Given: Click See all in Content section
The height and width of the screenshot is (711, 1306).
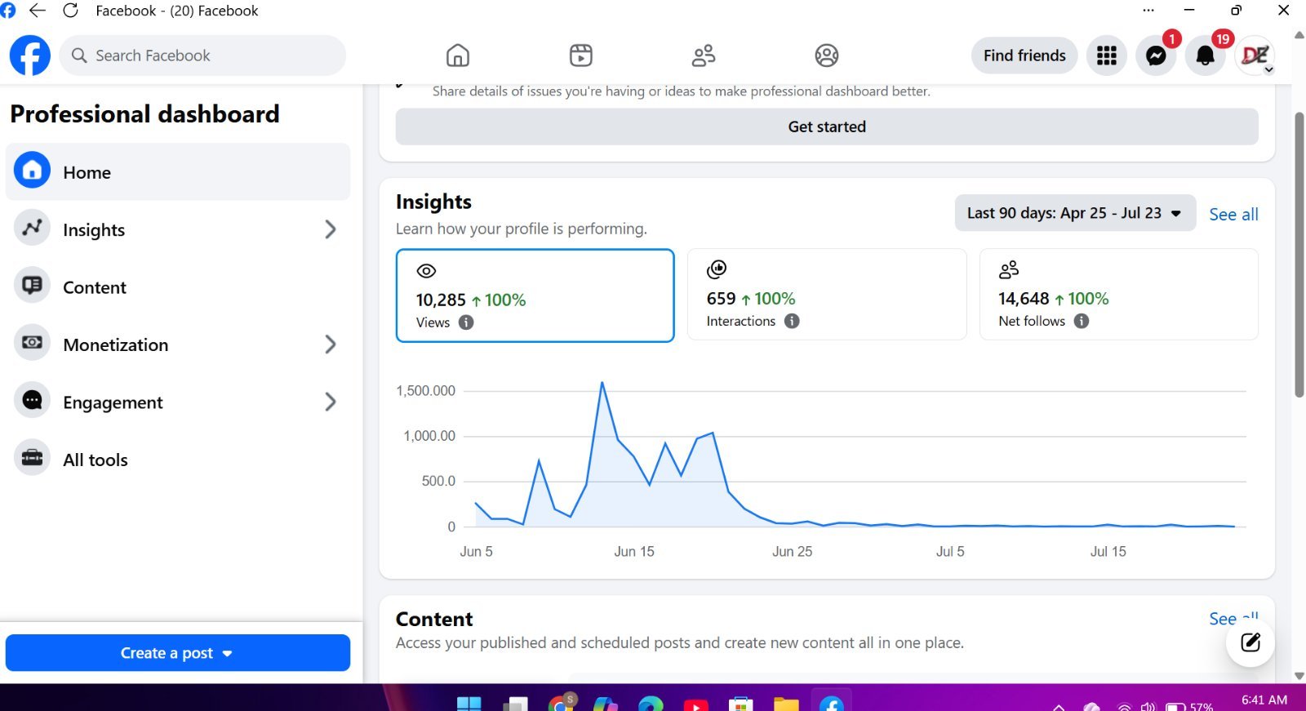Looking at the screenshot, I should coord(1233,619).
